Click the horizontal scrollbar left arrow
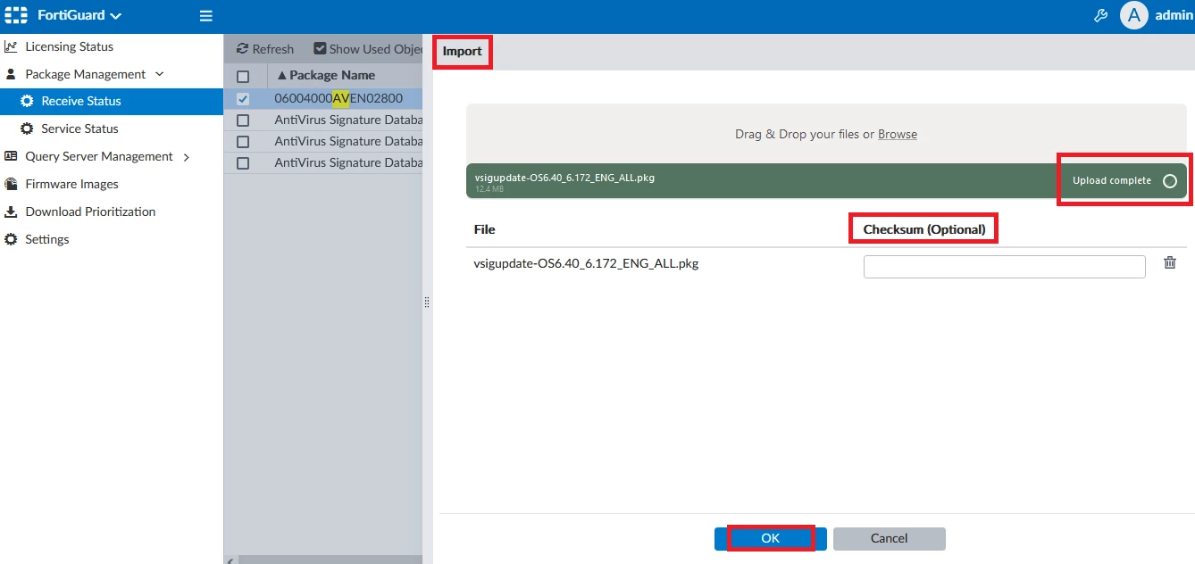This screenshot has width=1195, height=564. 230,560
